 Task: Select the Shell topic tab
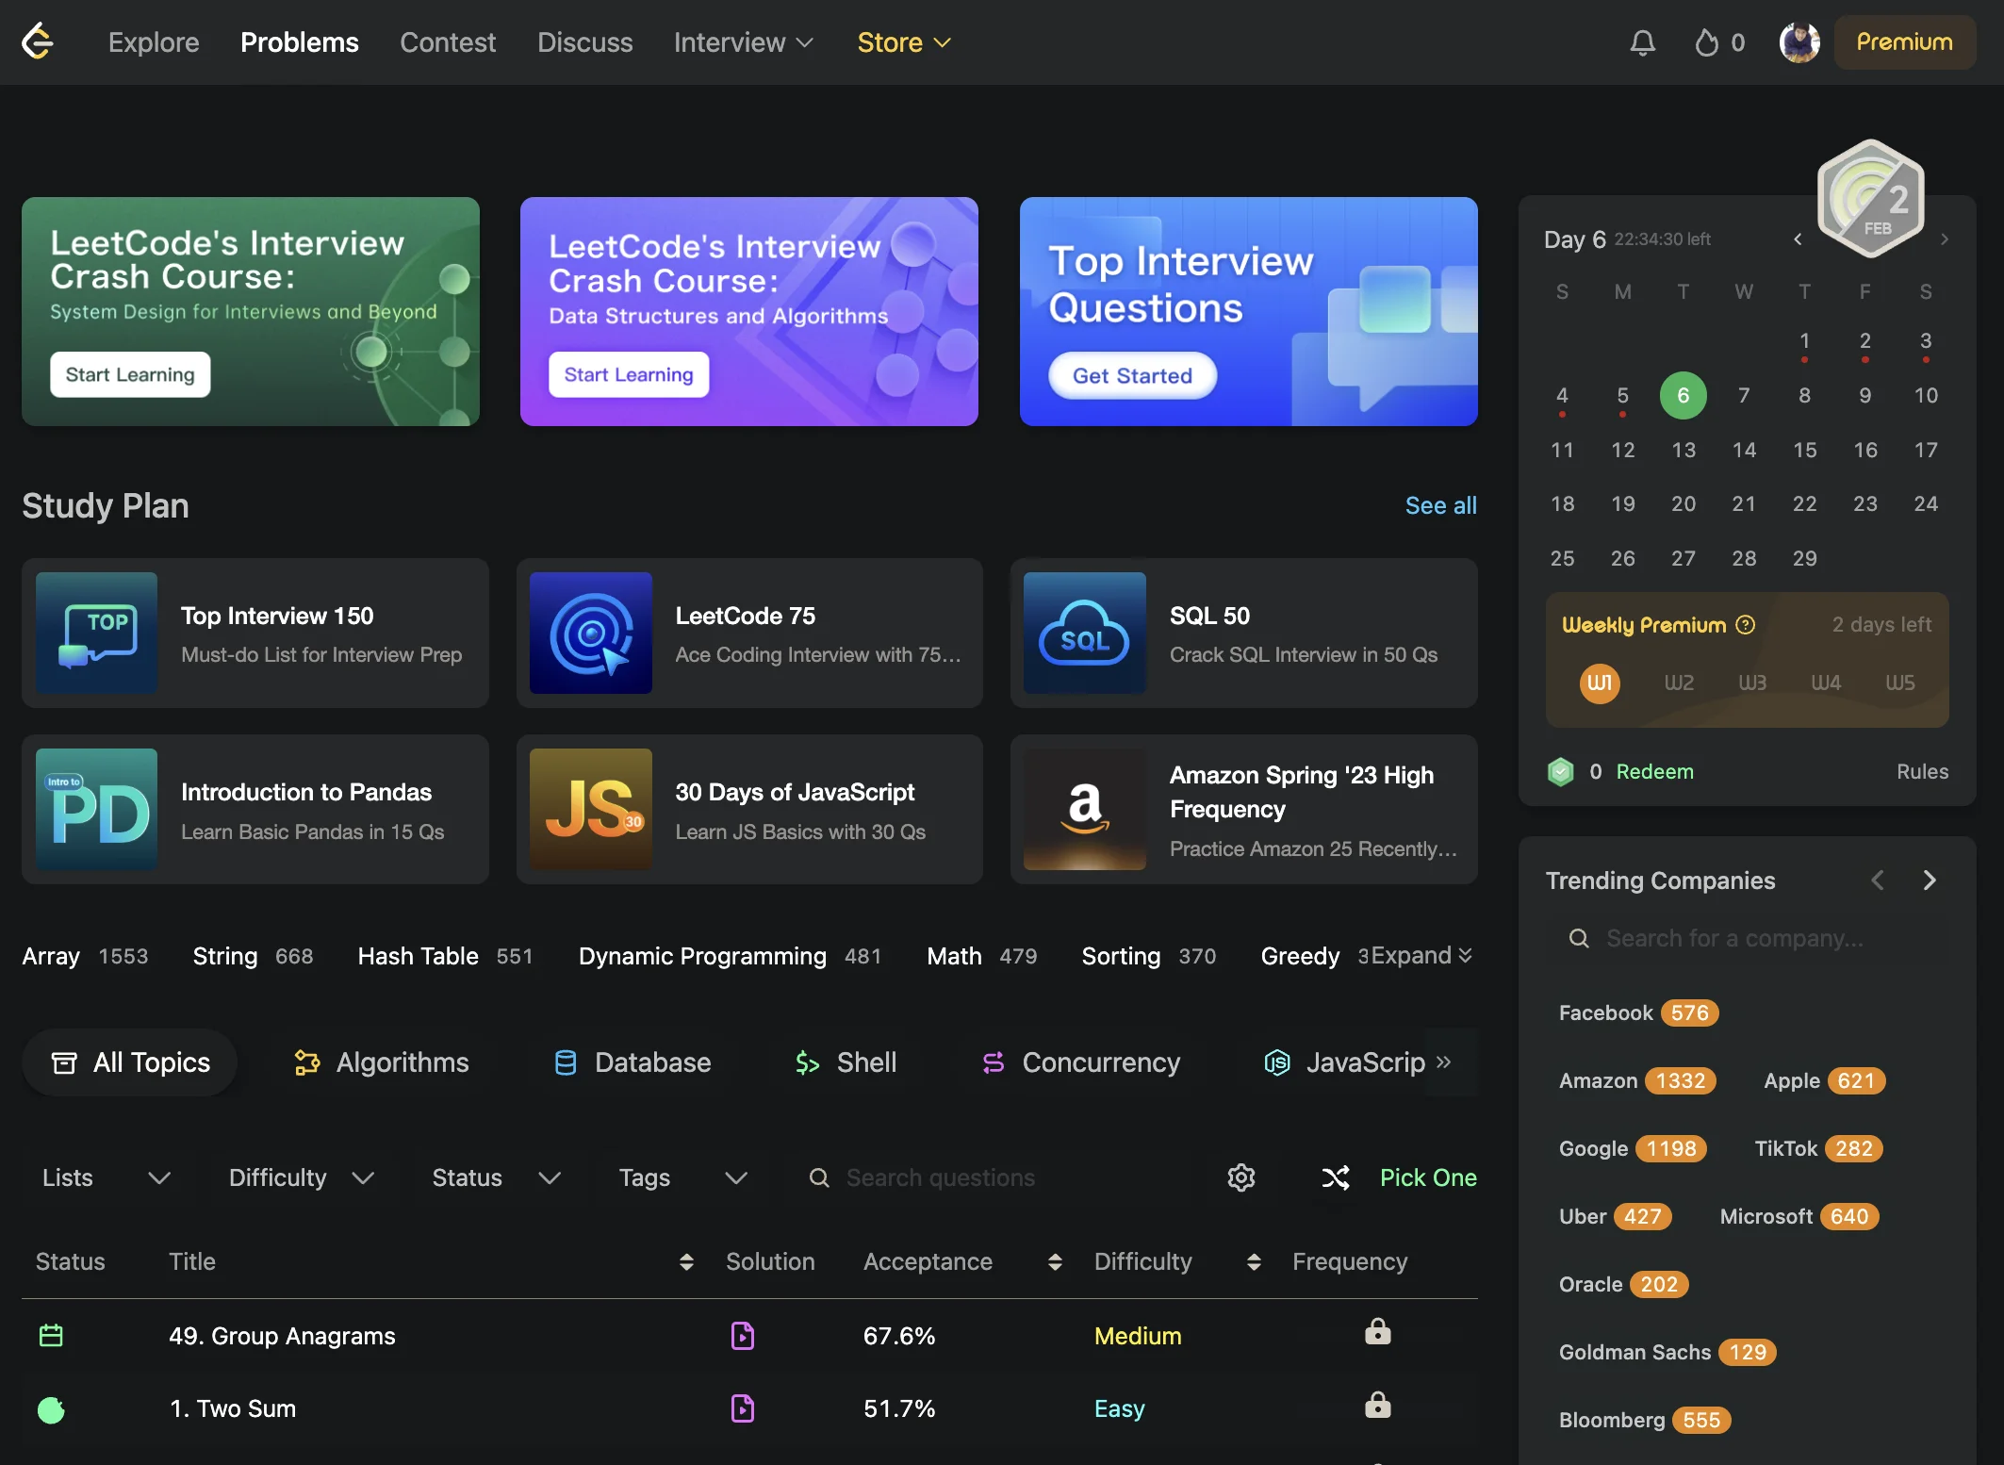click(846, 1062)
